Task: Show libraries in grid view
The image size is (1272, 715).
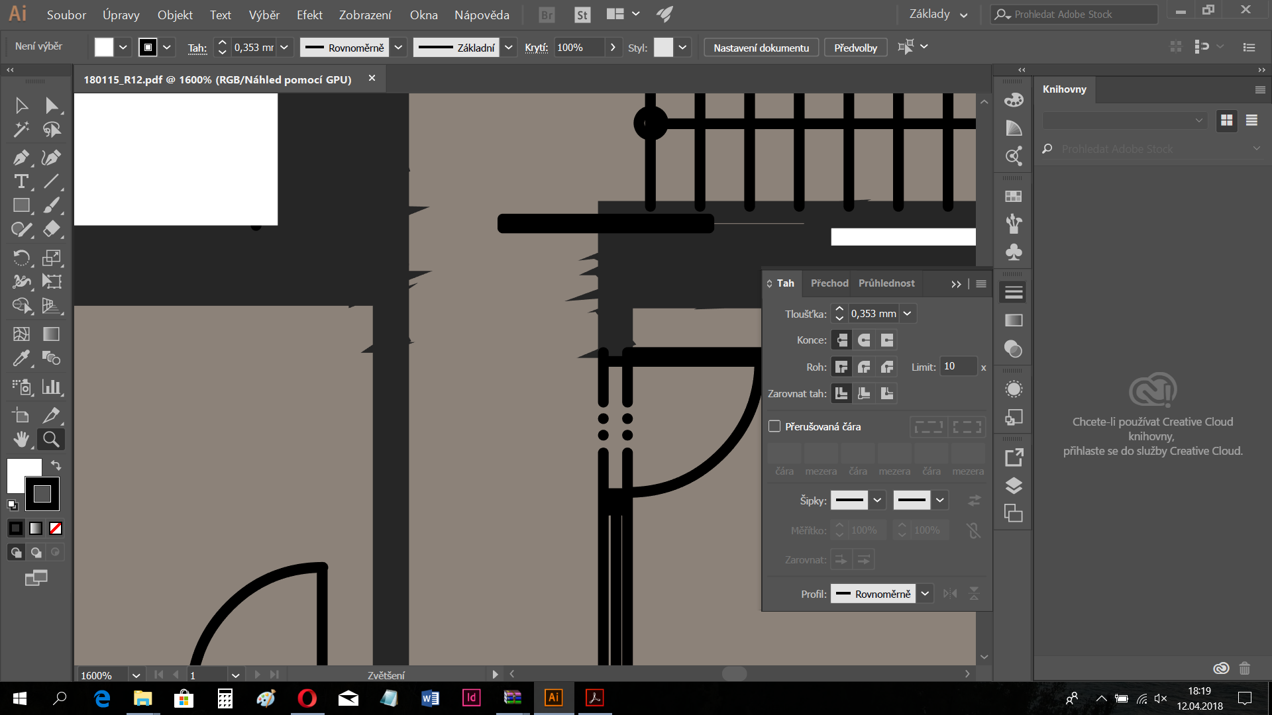Action: click(x=1227, y=120)
